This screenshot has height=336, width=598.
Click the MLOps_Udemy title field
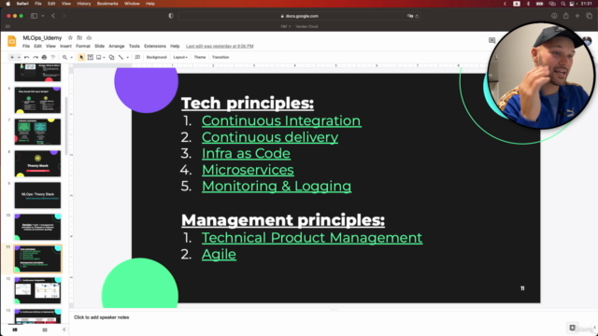point(42,37)
